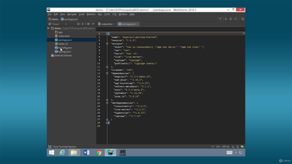The image size is (292, 164).
Task: Open the Navigate menu
Action: click(72, 14)
